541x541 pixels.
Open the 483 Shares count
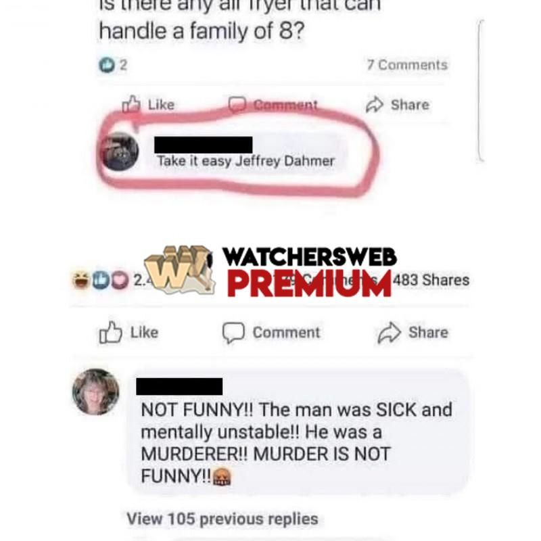point(431,280)
